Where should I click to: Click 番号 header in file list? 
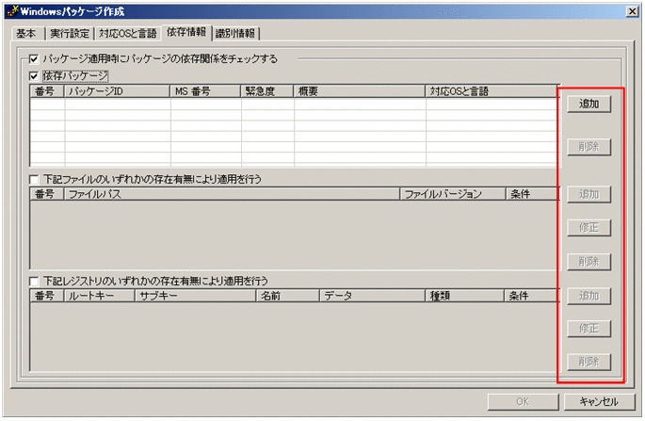pos(47,194)
